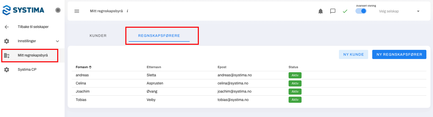Click last name Veiby

[151, 100]
